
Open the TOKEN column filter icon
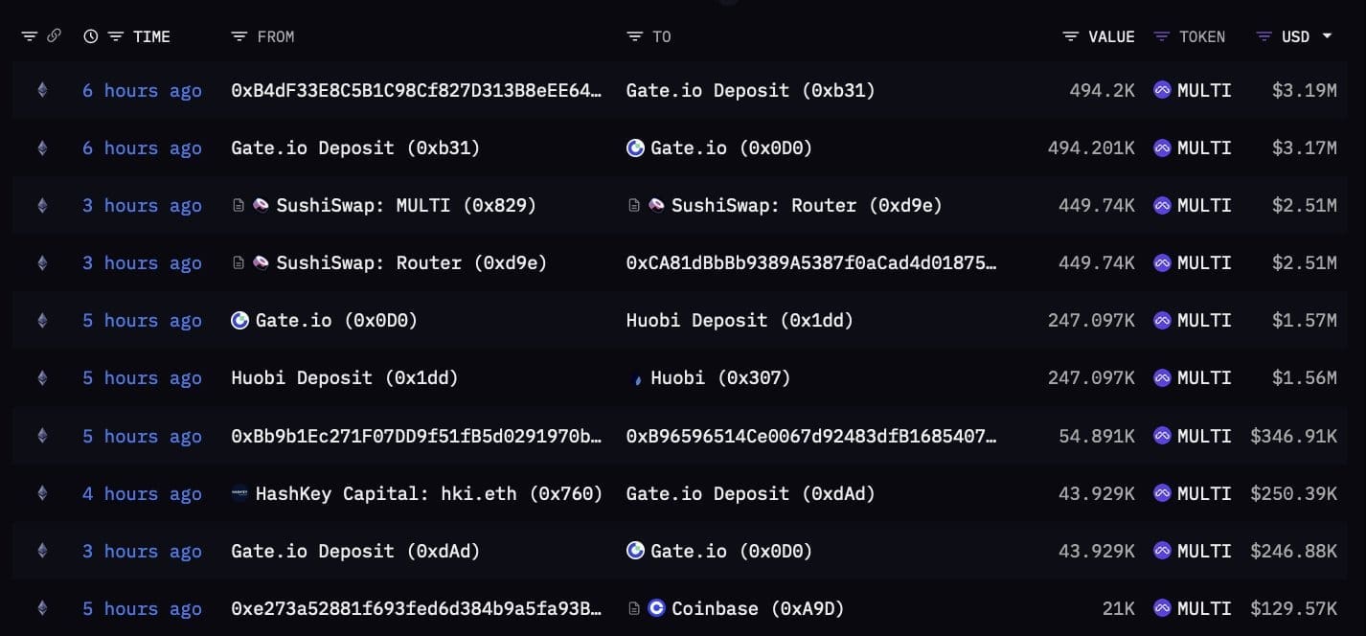point(1162,36)
